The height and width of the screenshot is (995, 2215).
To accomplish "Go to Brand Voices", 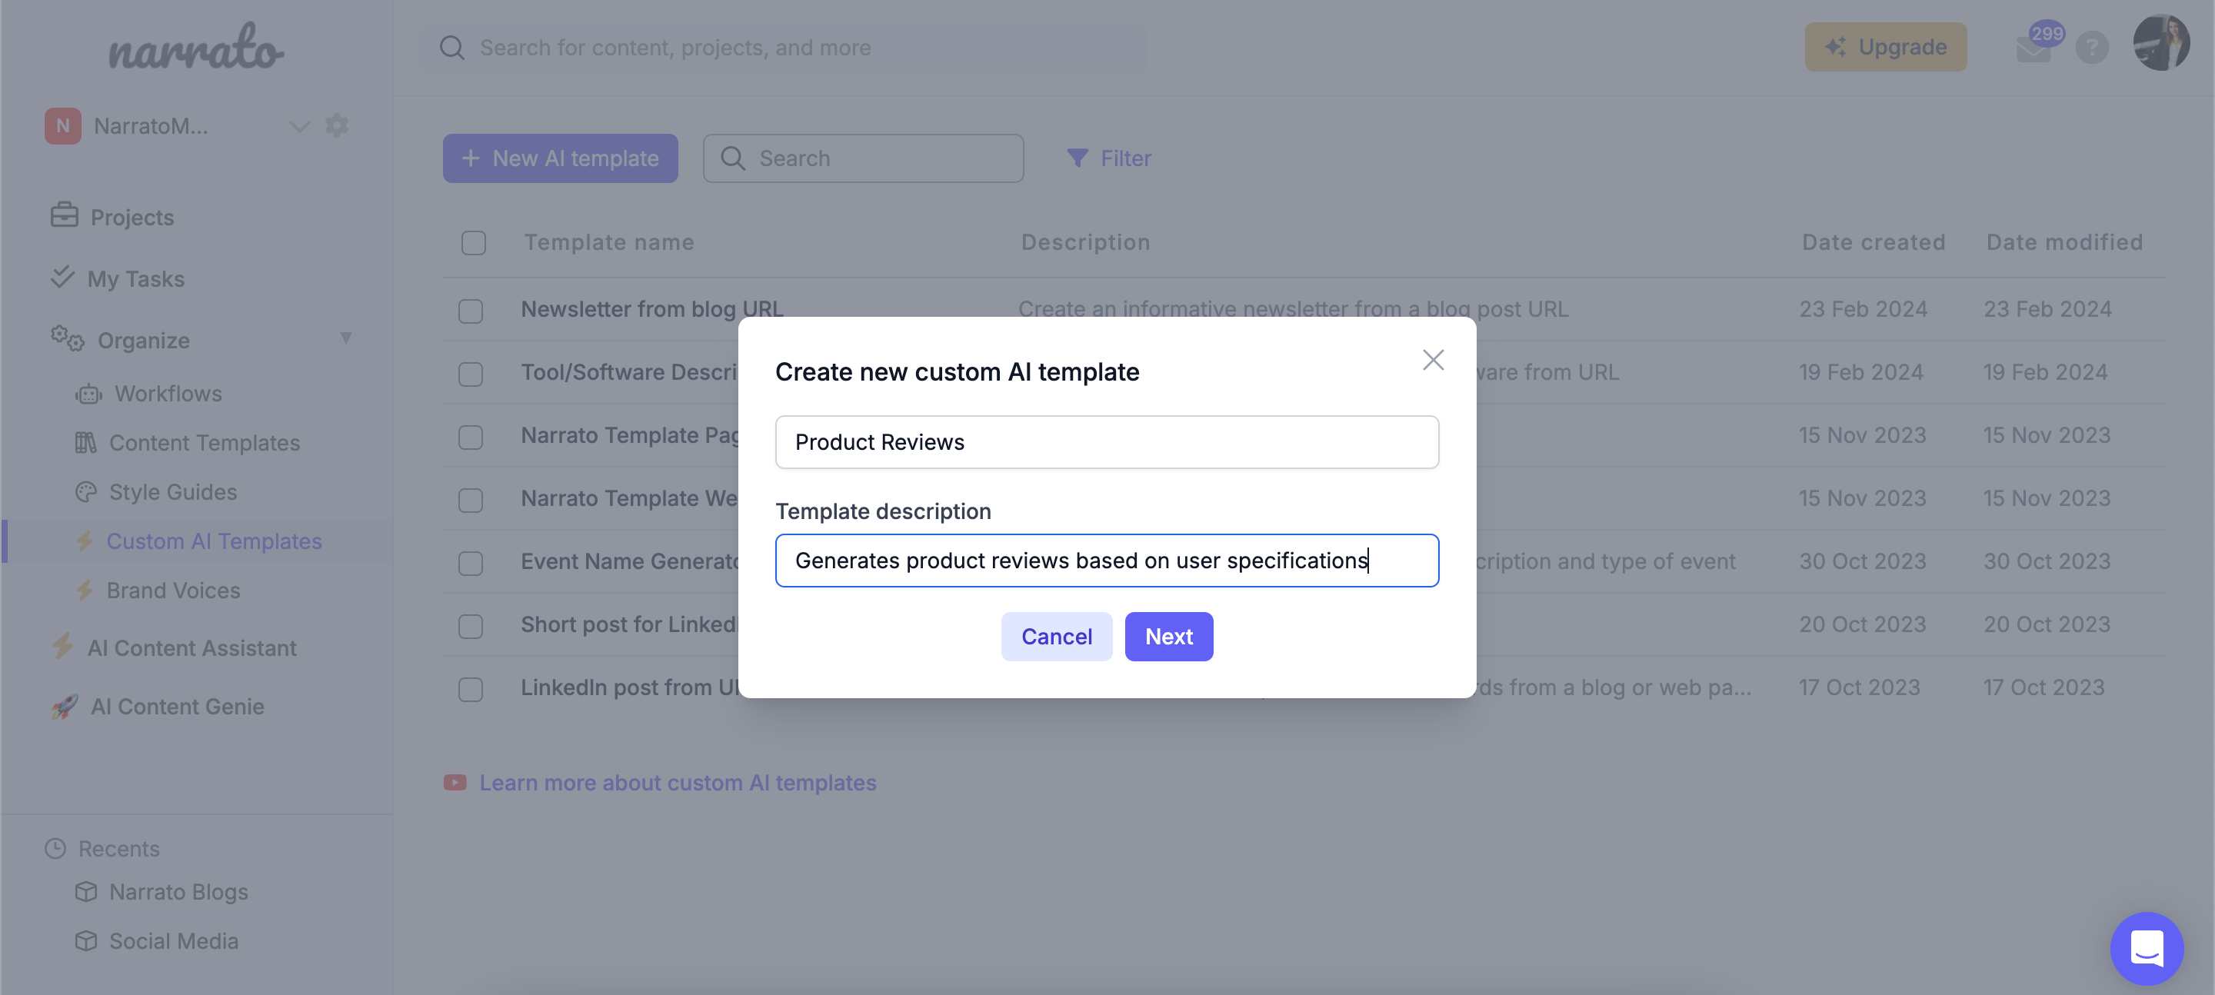I will [173, 590].
